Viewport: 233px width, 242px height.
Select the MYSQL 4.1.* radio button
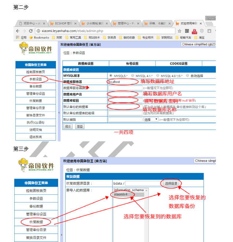(133, 75)
